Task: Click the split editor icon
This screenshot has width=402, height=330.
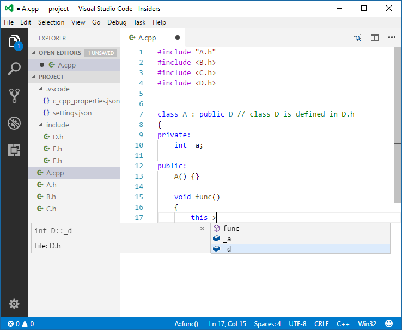Action: coord(375,38)
